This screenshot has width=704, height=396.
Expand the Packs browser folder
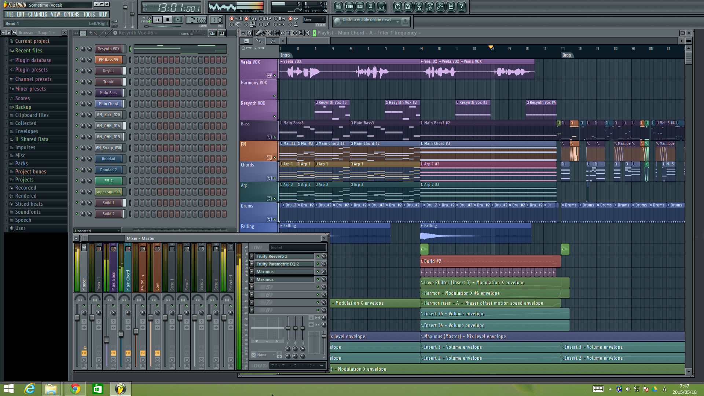coord(21,164)
